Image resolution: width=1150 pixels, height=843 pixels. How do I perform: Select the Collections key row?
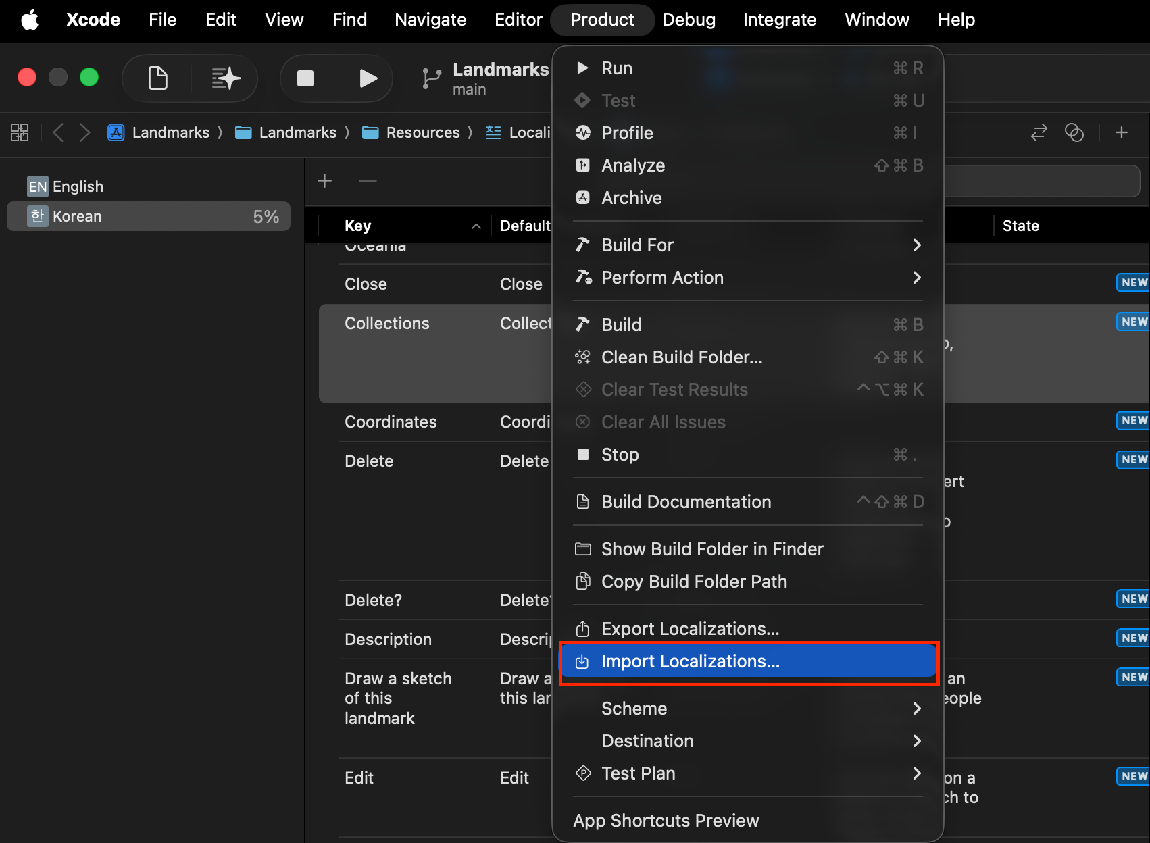coord(386,324)
